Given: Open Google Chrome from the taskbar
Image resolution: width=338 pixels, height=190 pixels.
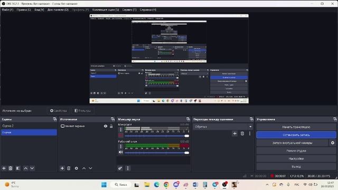Looking at the screenshot, I should (x=166, y=185).
